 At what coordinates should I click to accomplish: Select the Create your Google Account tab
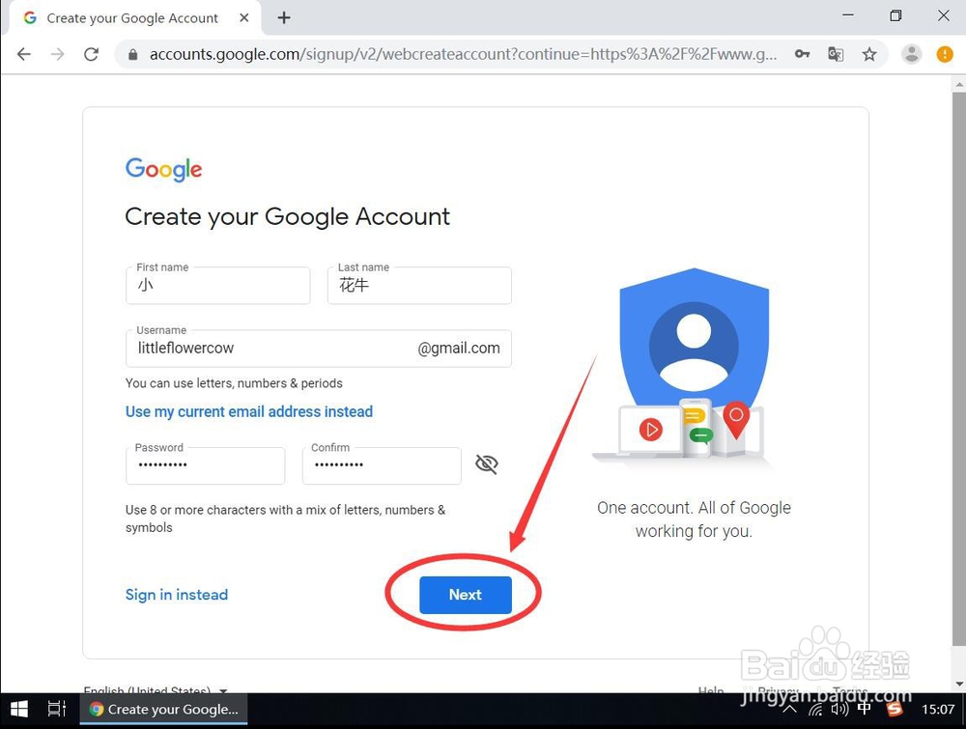pos(131,17)
